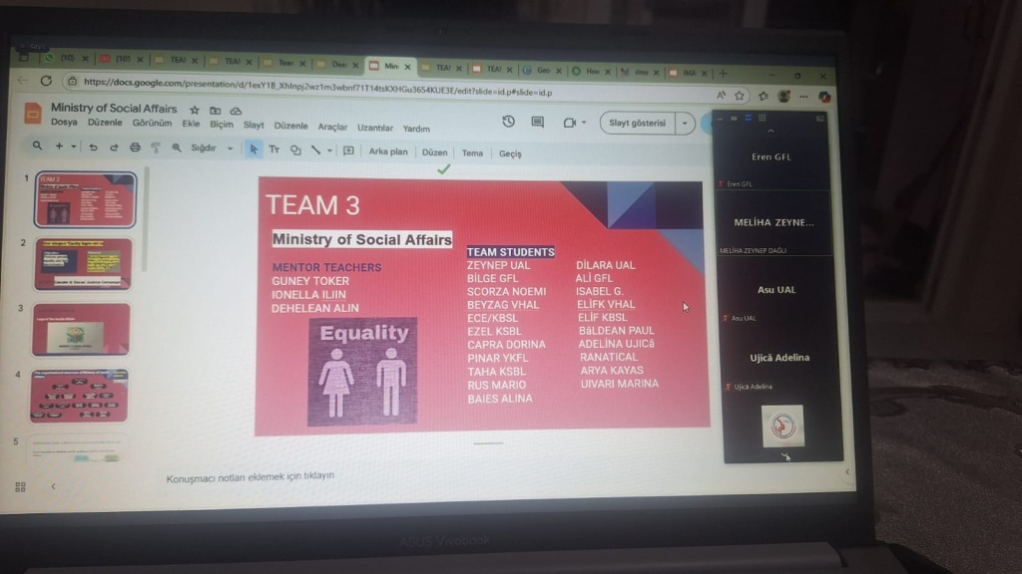Screen dimensions: 1022x574
Task: Select slide 4 thumbnail
Action: [79, 396]
